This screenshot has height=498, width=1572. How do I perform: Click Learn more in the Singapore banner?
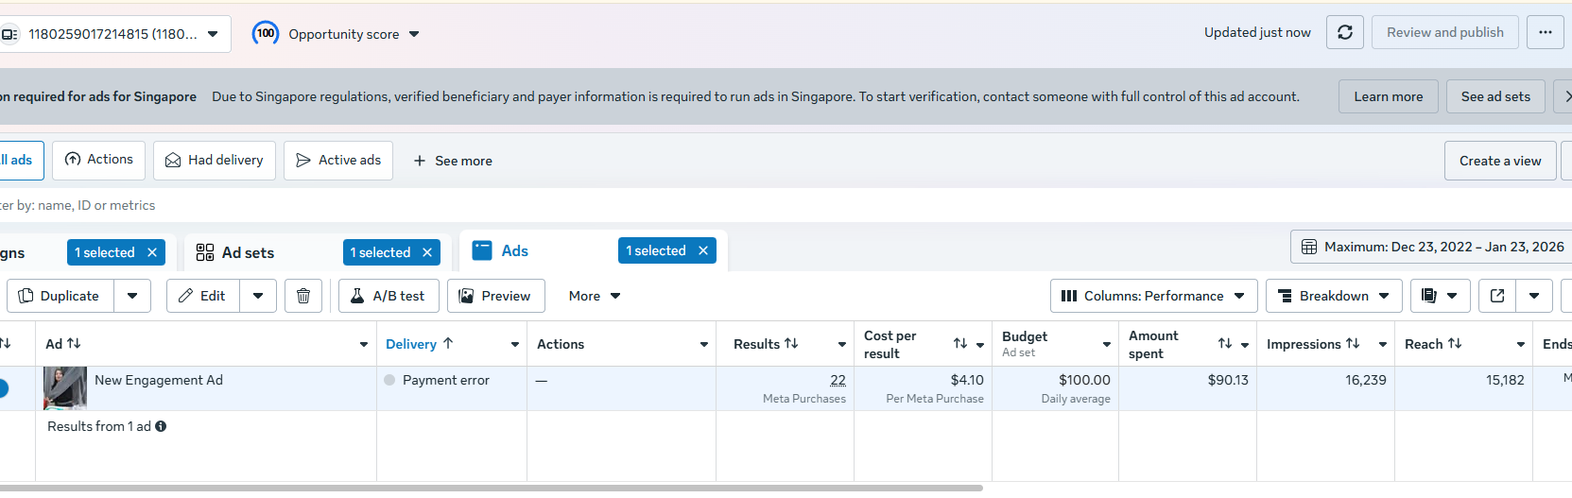tap(1388, 96)
